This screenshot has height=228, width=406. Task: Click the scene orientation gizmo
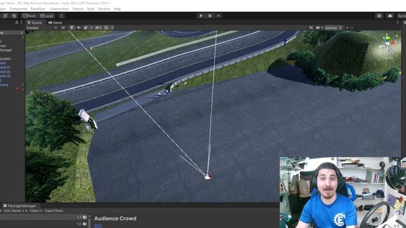pos(388,44)
